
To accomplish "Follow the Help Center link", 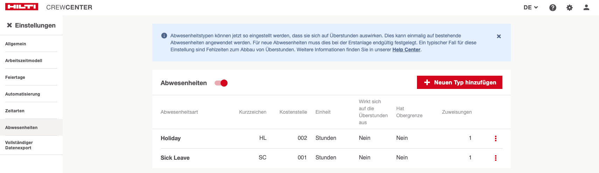I will click(406, 50).
